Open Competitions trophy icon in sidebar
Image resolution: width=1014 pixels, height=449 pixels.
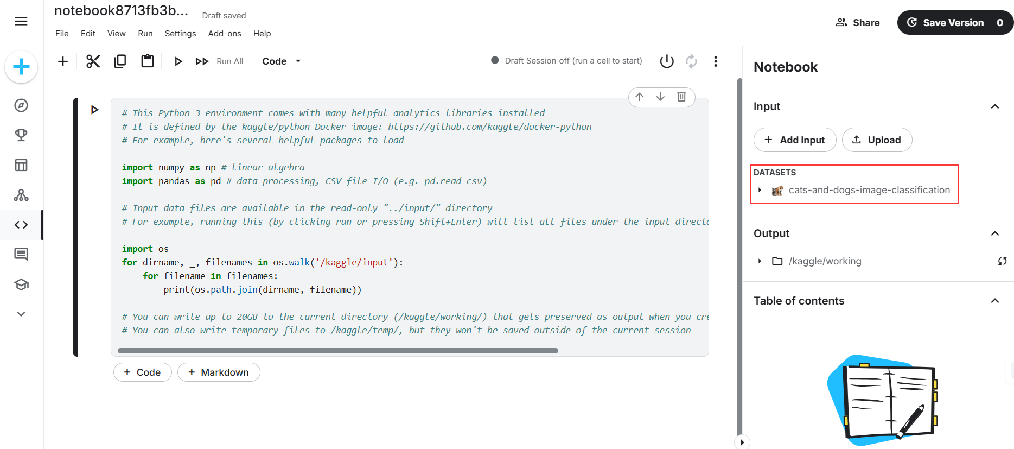[x=21, y=135]
